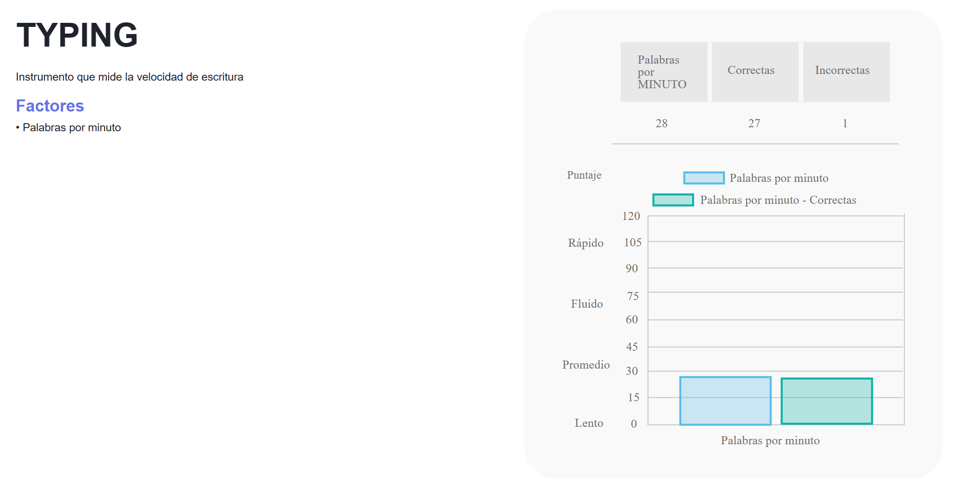Click the 'Promedio' speed level label
Screen dimensions: 976x494
[x=586, y=365]
